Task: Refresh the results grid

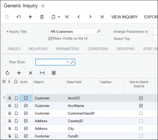Action: click(7, 73)
